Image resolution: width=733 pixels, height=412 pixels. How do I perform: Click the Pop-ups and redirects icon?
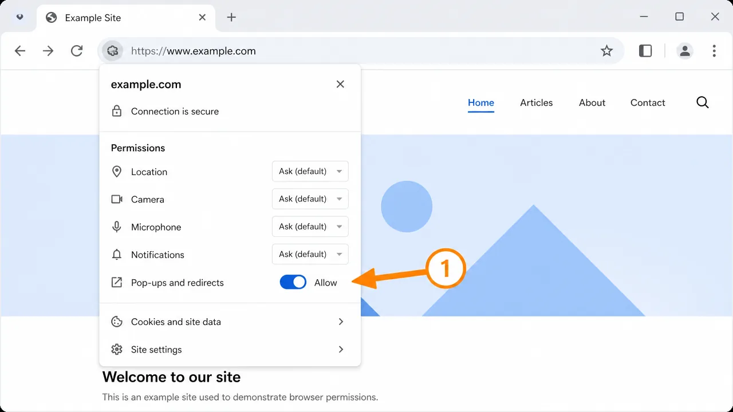coord(117,282)
